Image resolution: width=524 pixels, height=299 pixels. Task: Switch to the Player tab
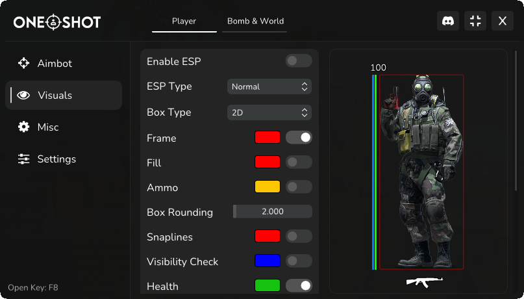click(x=184, y=21)
